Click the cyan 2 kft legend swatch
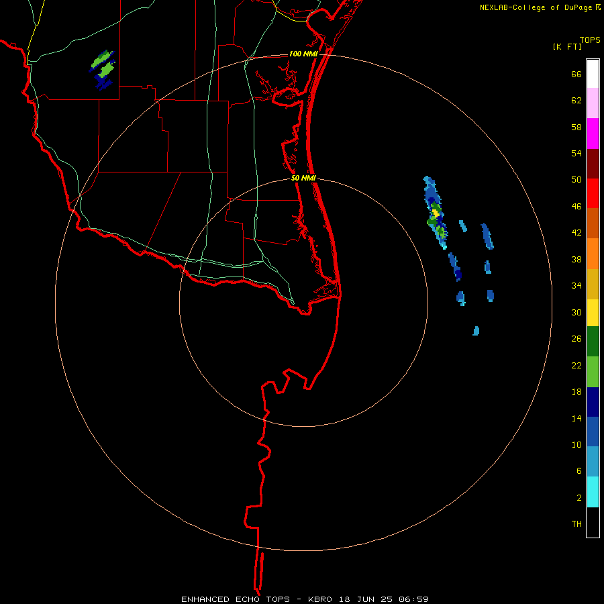The height and width of the screenshot is (604, 604). click(x=593, y=492)
